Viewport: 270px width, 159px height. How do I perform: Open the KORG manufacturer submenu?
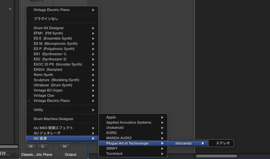133,133
